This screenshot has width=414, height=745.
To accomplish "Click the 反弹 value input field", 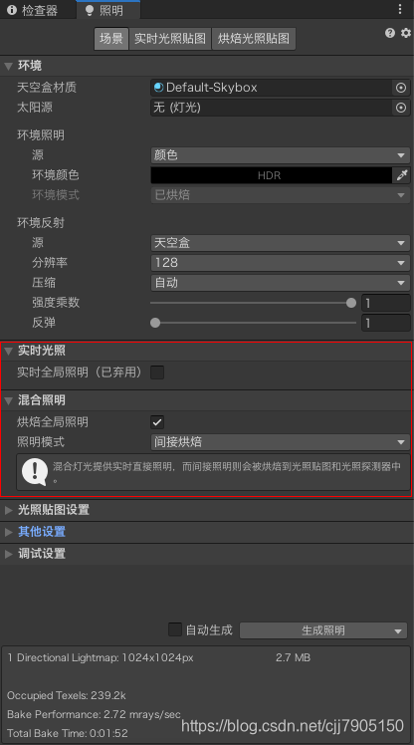I will [385, 323].
